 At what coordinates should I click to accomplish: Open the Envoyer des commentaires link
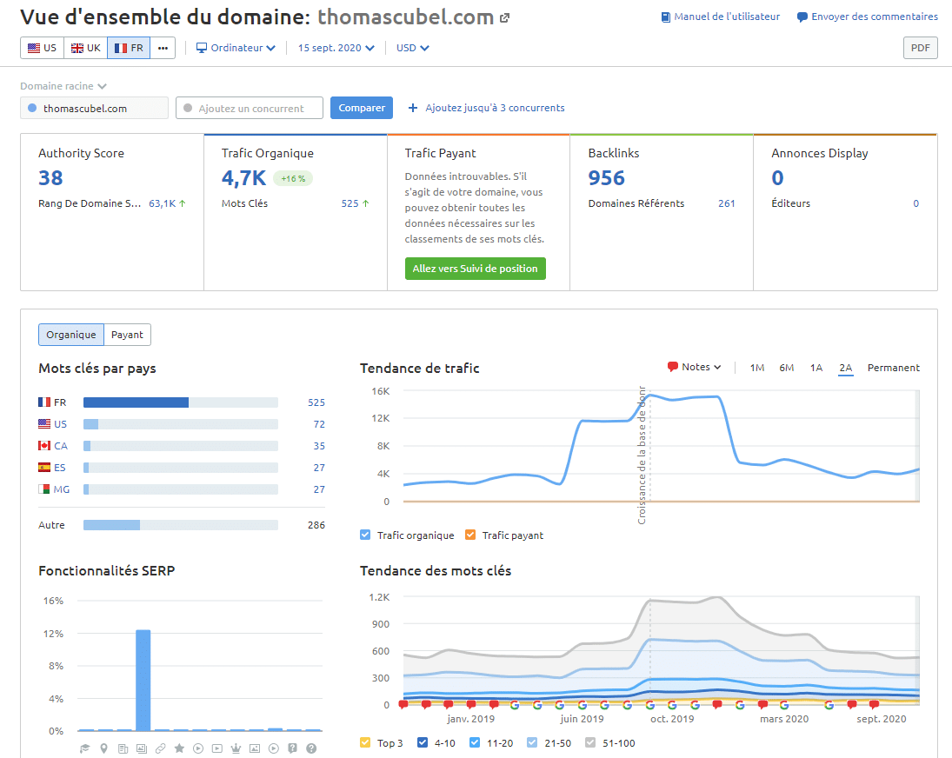click(875, 17)
